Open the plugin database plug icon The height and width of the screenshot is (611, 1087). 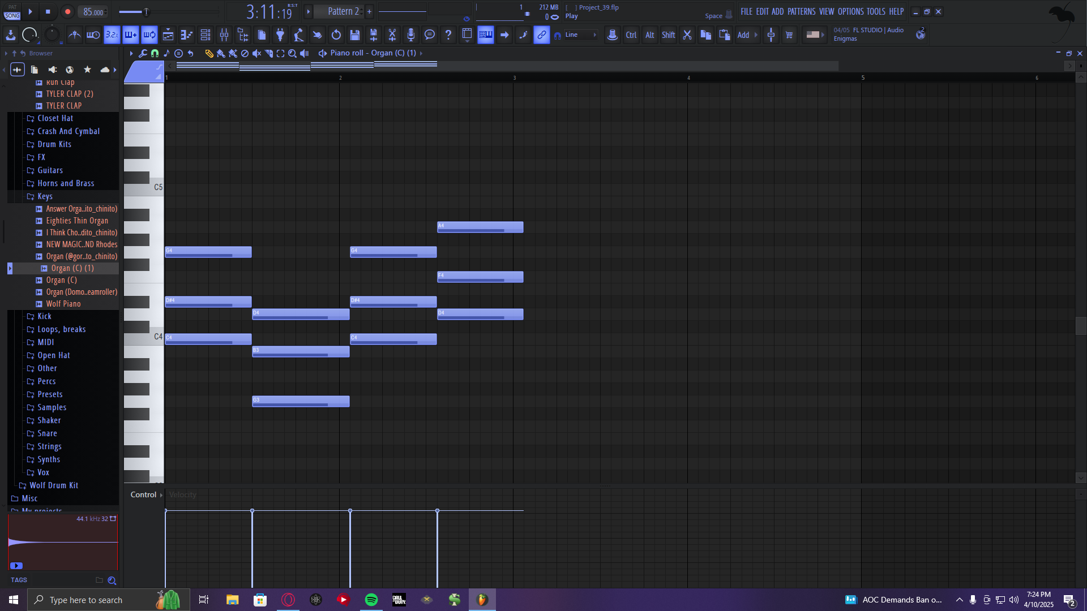tap(280, 35)
